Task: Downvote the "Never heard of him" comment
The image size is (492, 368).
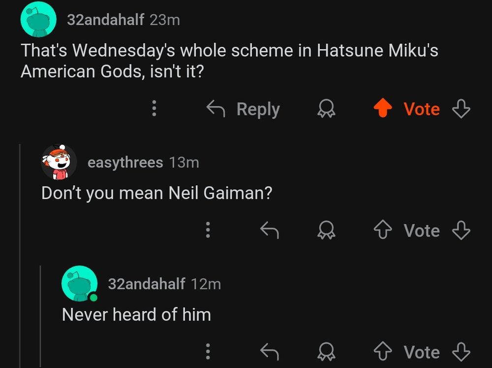Action: (x=461, y=352)
